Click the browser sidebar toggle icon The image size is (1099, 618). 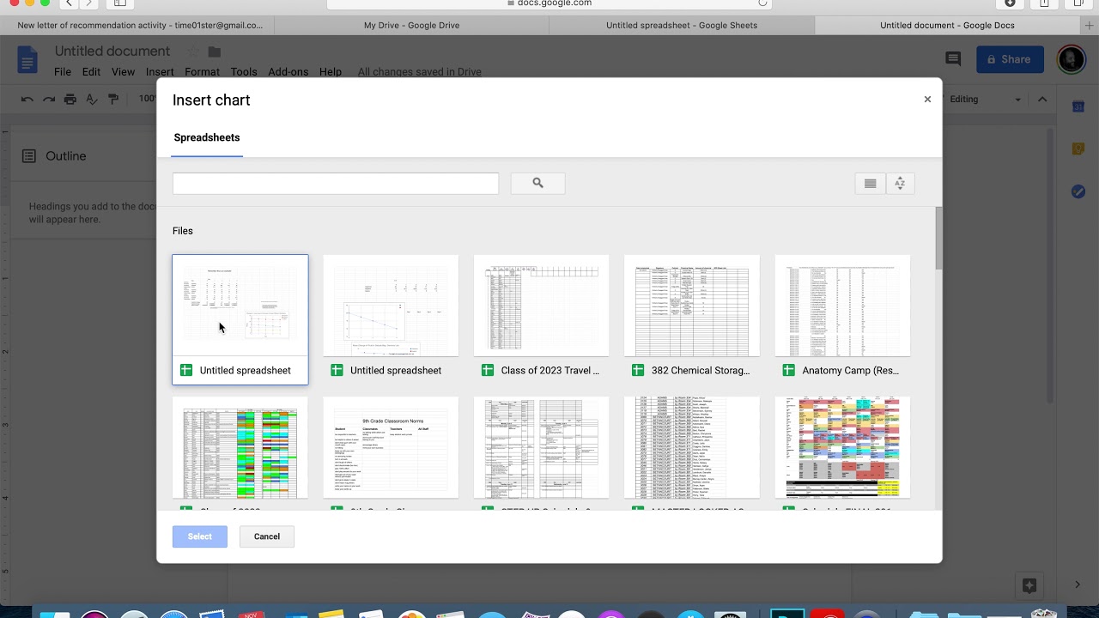pyautogui.click(x=120, y=3)
